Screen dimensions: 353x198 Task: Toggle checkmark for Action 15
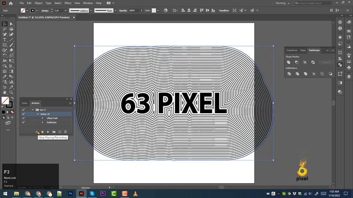point(23,114)
